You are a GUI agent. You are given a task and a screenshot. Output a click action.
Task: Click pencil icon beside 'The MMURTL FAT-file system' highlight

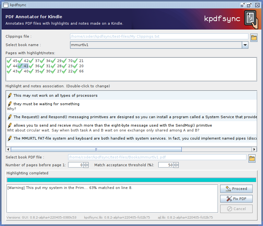click(x=10, y=138)
